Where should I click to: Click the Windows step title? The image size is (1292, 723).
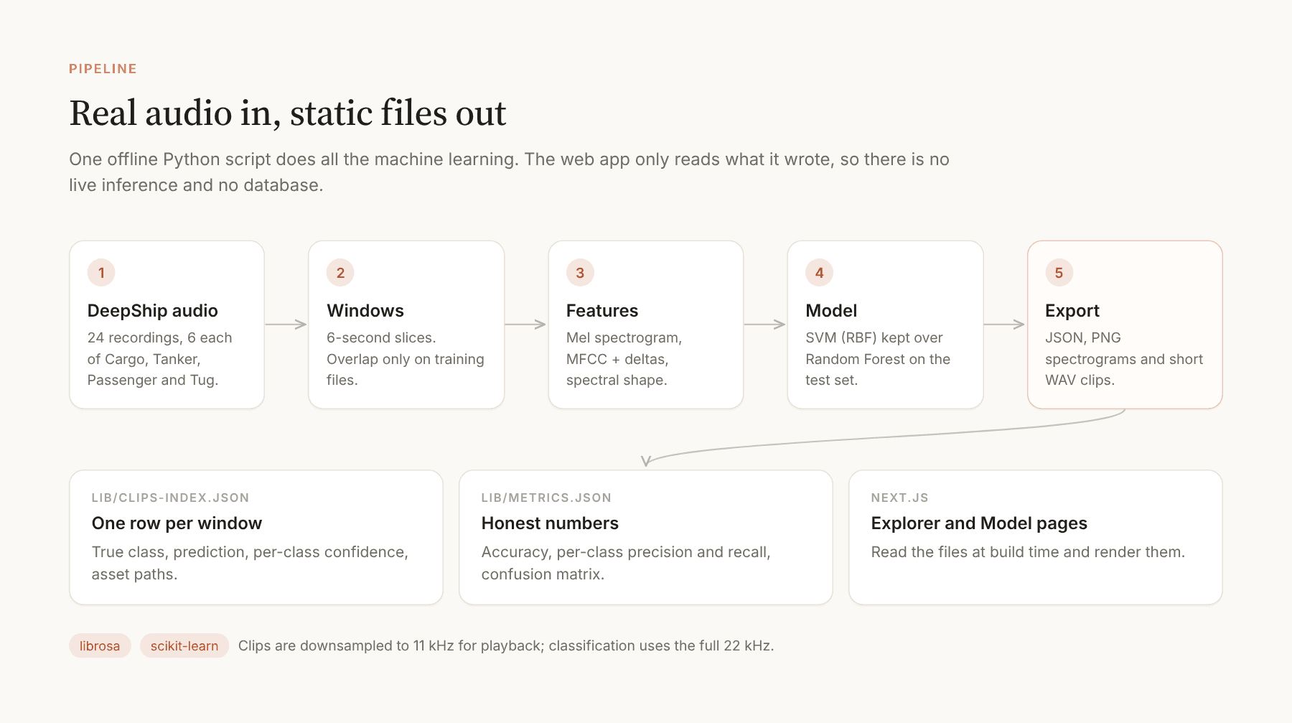[365, 311]
